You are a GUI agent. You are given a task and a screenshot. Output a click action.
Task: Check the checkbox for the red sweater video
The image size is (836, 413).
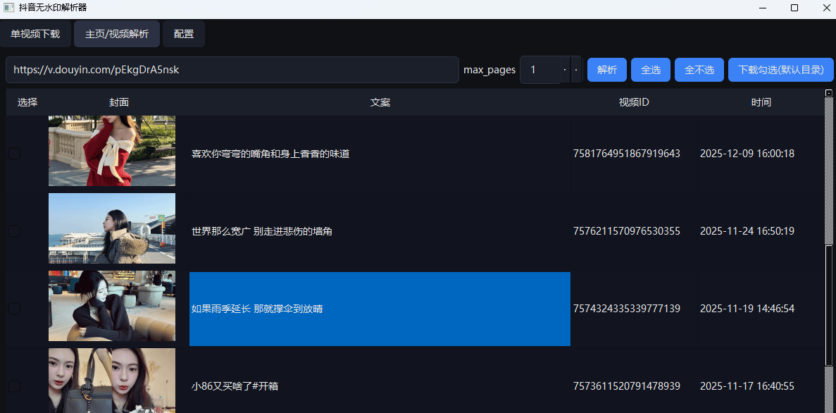13,153
